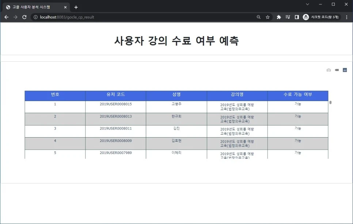The width and height of the screenshot is (353, 224).
Task: Click the 가능 status in row 1
Action: (298, 104)
